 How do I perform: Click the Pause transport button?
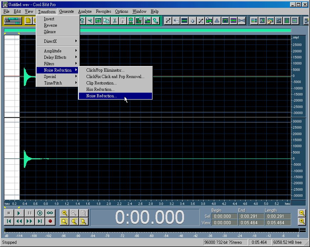point(30,213)
